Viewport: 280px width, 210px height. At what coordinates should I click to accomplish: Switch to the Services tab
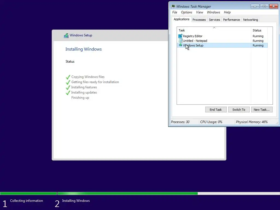pyautogui.click(x=214, y=20)
